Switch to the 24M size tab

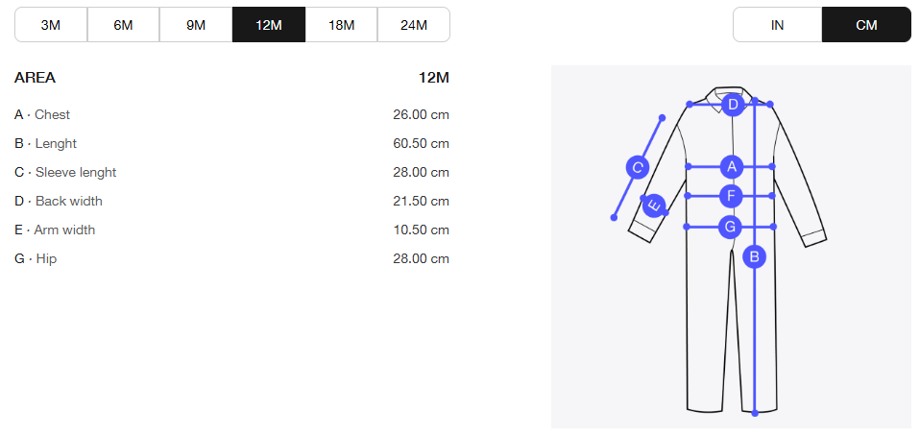tap(414, 25)
